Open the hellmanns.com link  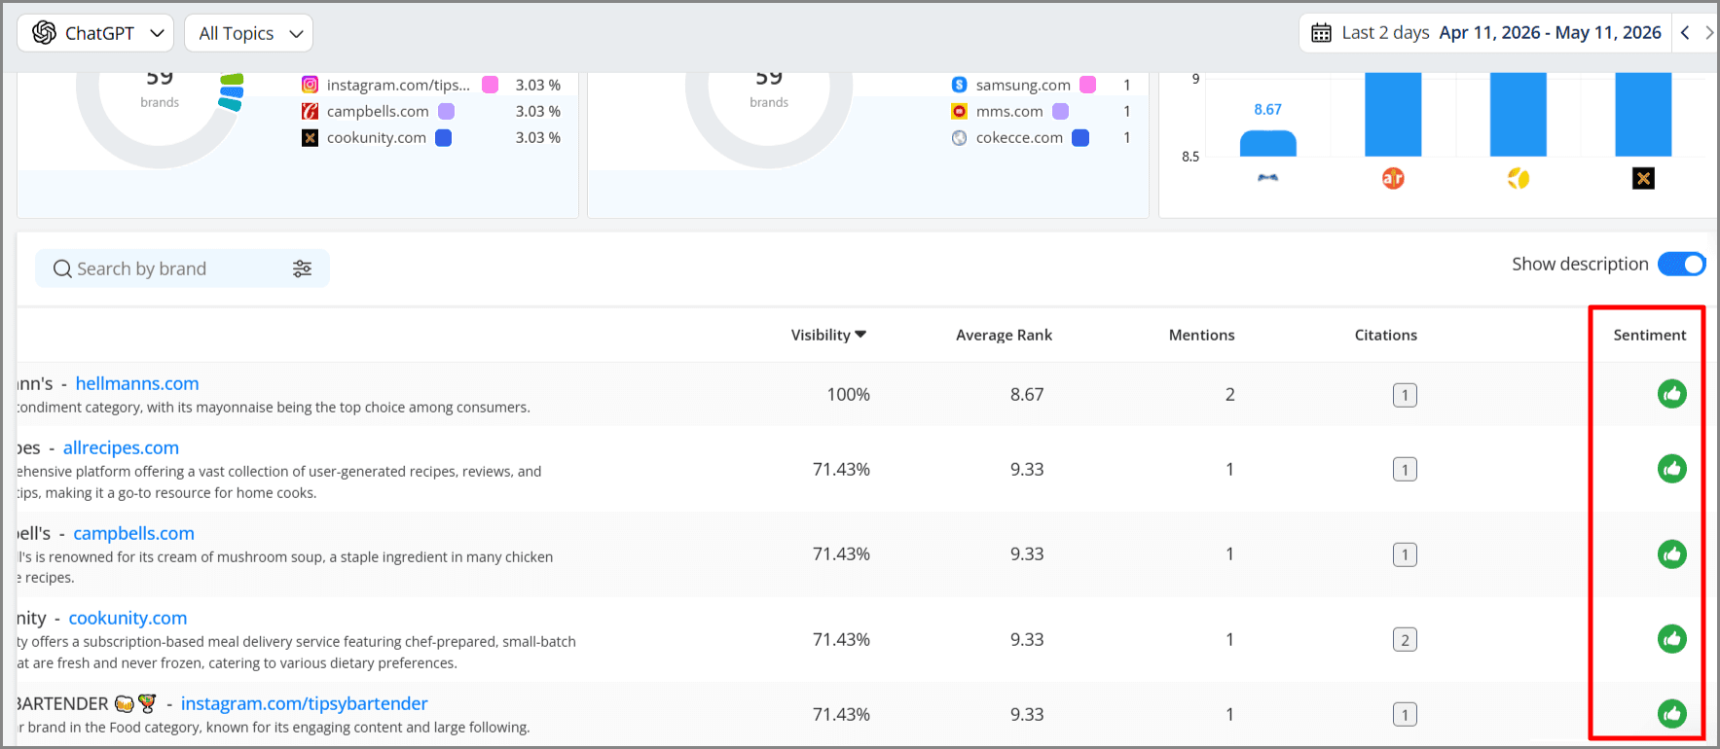click(137, 383)
